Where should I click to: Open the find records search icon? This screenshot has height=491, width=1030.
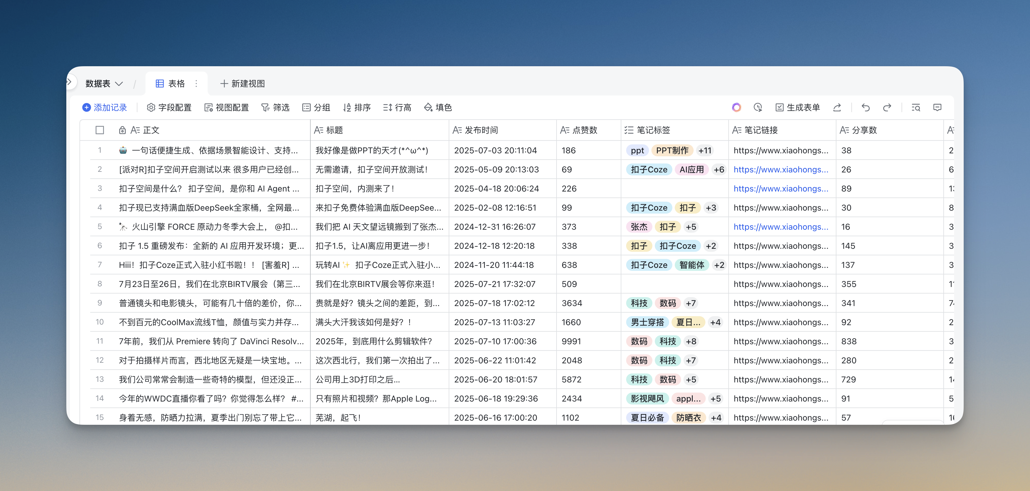(x=916, y=107)
